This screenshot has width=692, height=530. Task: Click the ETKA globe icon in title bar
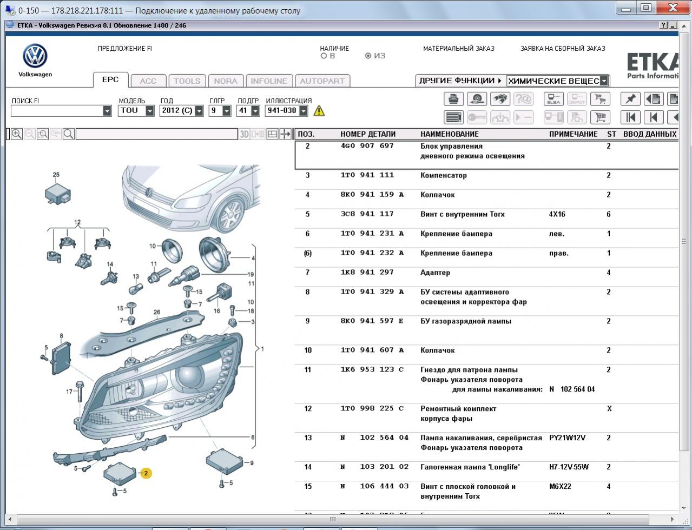click(10, 25)
